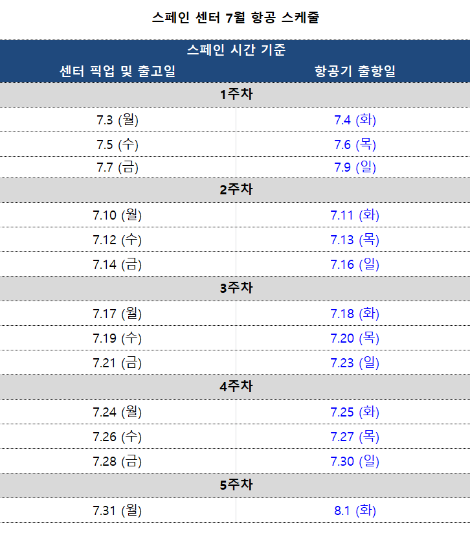Click the 7.19 (수) pickup date cell
470x548 pixels.
tap(118, 338)
